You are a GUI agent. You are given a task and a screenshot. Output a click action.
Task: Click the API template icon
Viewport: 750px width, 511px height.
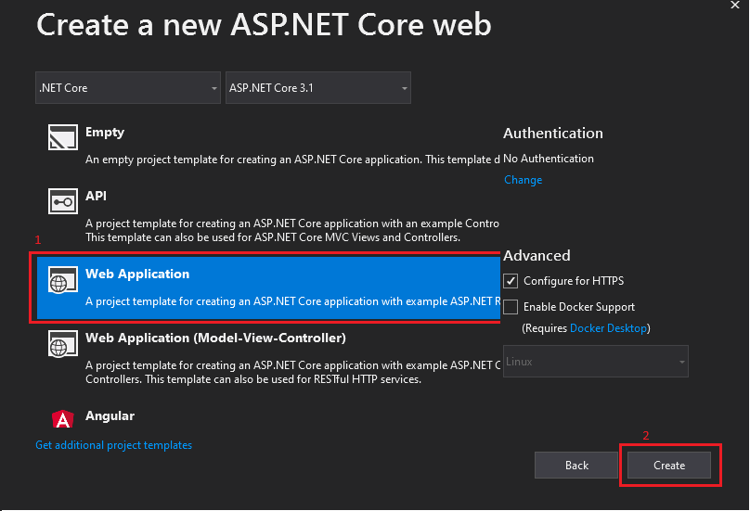click(x=63, y=201)
